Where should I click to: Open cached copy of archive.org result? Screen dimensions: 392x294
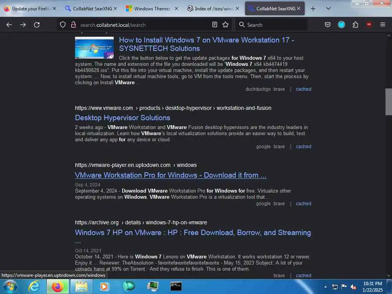tap(304, 276)
